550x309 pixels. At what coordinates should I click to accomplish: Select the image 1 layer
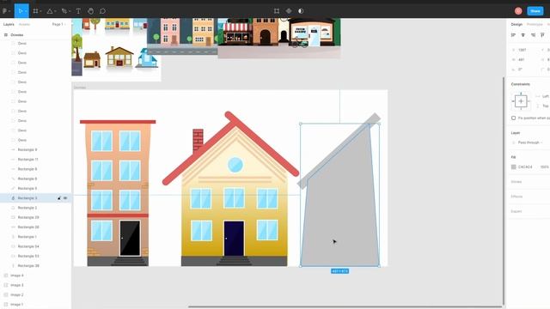point(17,305)
